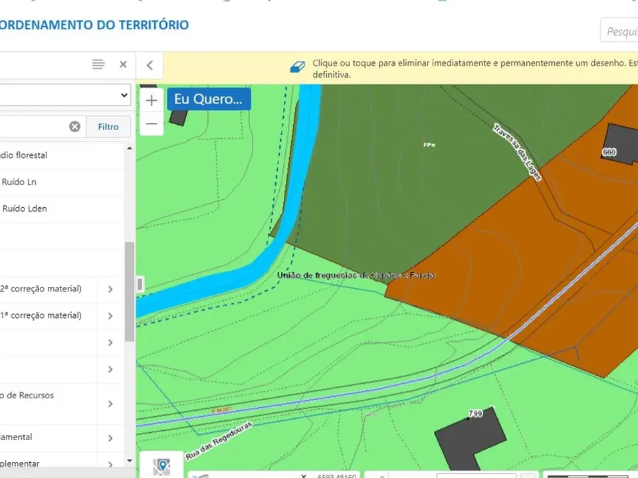The width and height of the screenshot is (638, 478).
Task: Select the dio florestal layer
Action: [x=24, y=155]
